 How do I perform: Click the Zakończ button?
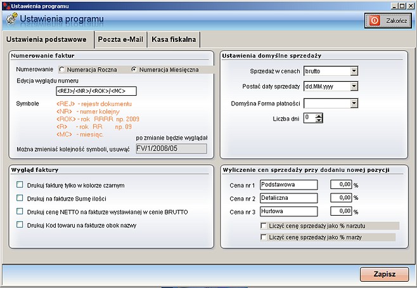(x=388, y=20)
